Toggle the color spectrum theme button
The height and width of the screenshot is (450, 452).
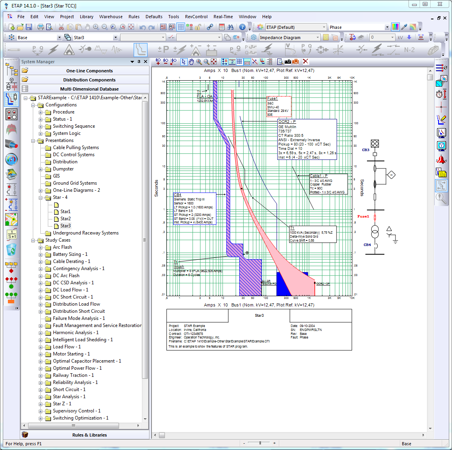click(x=395, y=27)
